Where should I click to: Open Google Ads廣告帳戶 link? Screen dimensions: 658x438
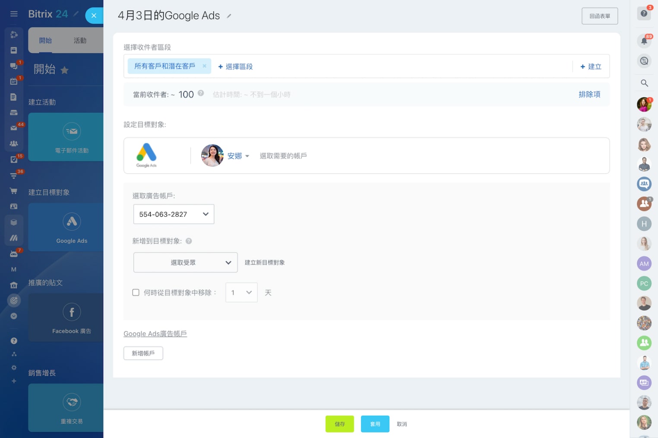(x=155, y=334)
